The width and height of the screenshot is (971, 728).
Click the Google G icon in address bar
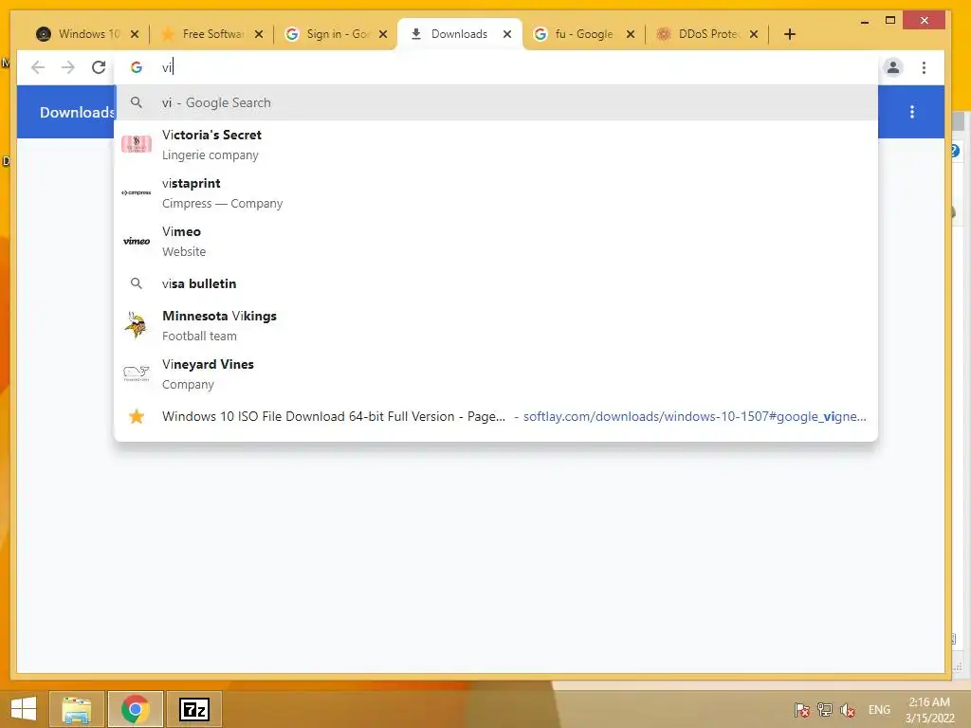(137, 67)
